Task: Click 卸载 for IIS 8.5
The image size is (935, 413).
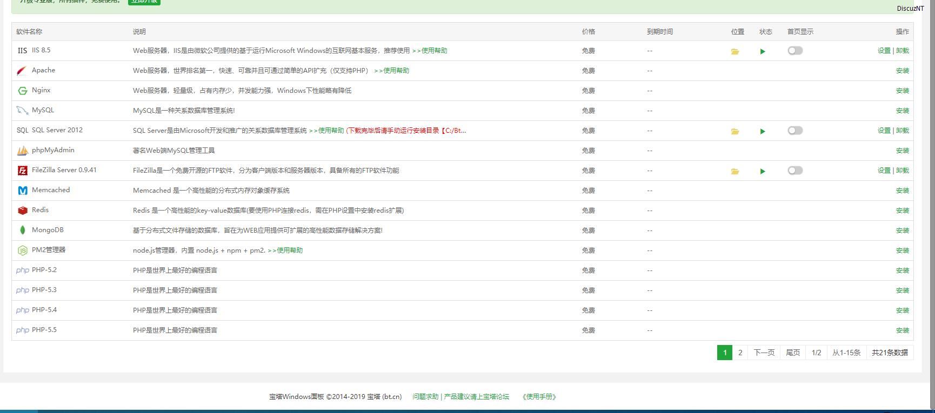Action: 903,51
